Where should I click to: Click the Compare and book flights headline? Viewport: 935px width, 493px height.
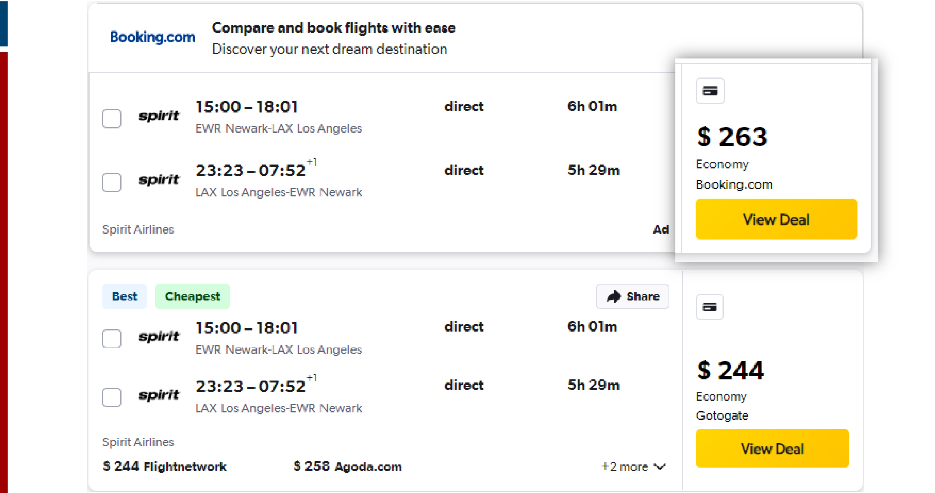pyautogui.click(x=334, y=28)
